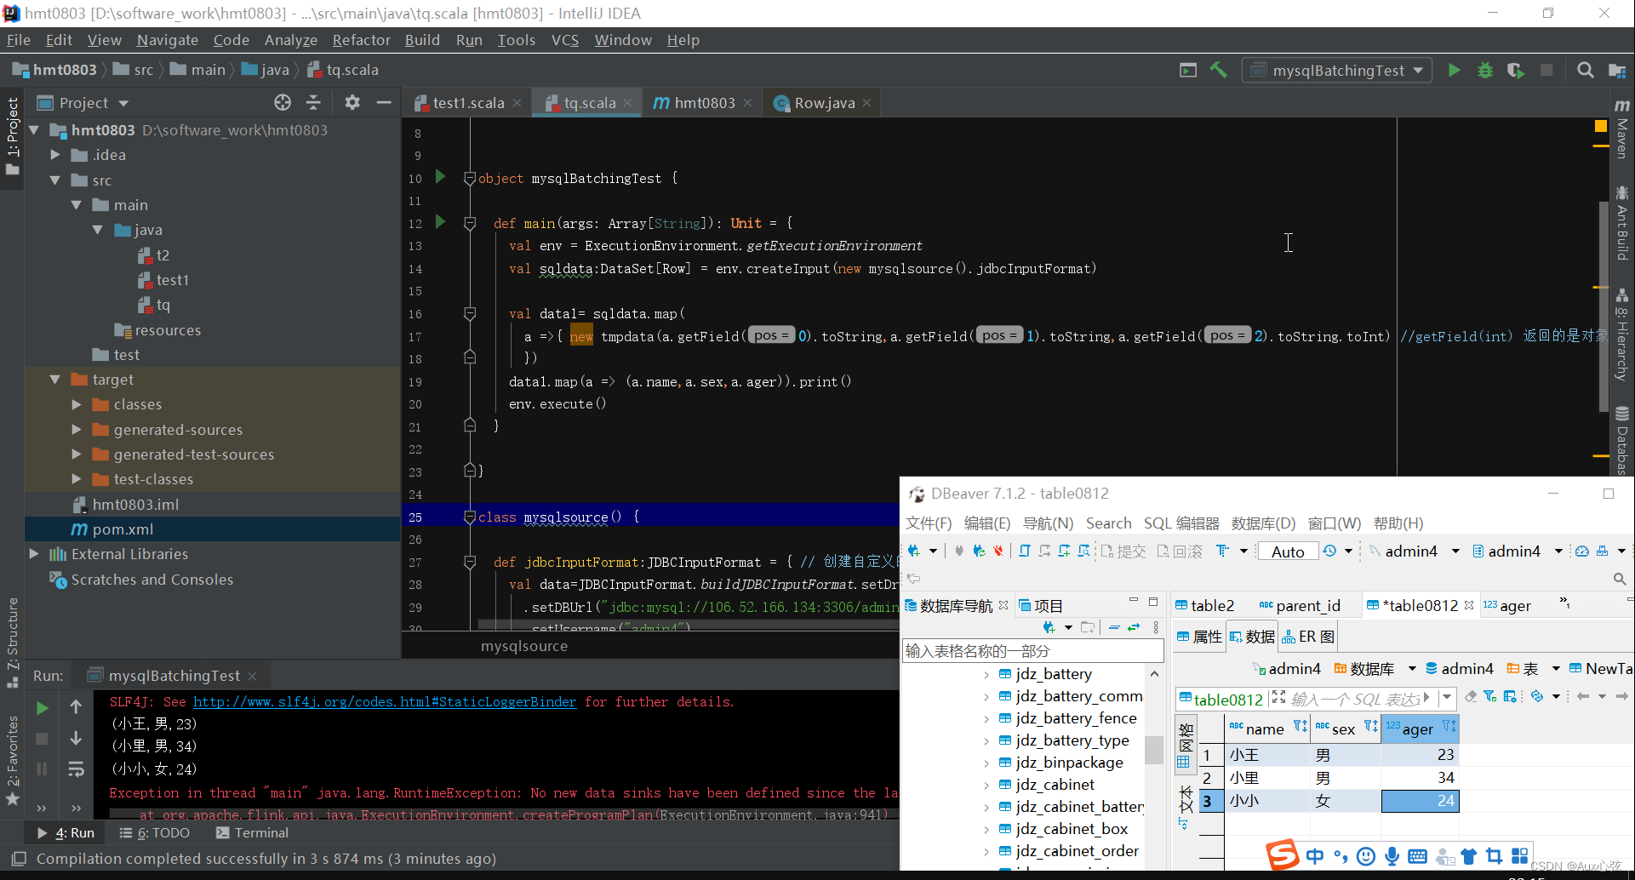
Task: Open the Database tool window on the right edge
Action: point(1621,436)
